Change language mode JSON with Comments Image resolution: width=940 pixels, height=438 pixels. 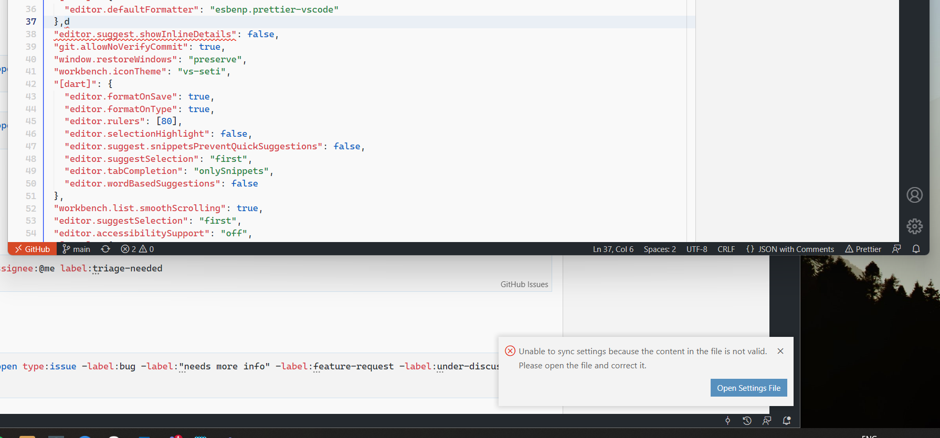(x=790, y=249)
